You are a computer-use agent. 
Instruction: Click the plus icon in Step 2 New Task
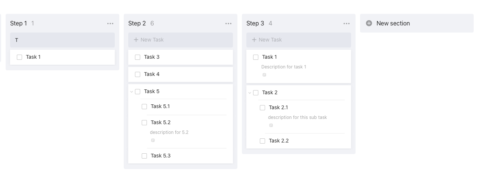(136, 40)
